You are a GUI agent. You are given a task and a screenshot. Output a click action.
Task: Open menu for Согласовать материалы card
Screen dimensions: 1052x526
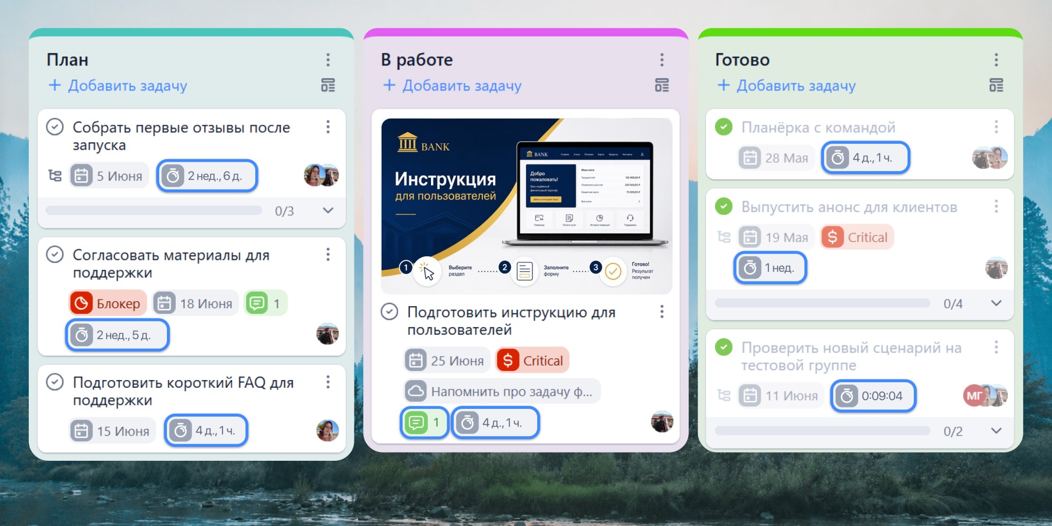(x=328, y=254)
